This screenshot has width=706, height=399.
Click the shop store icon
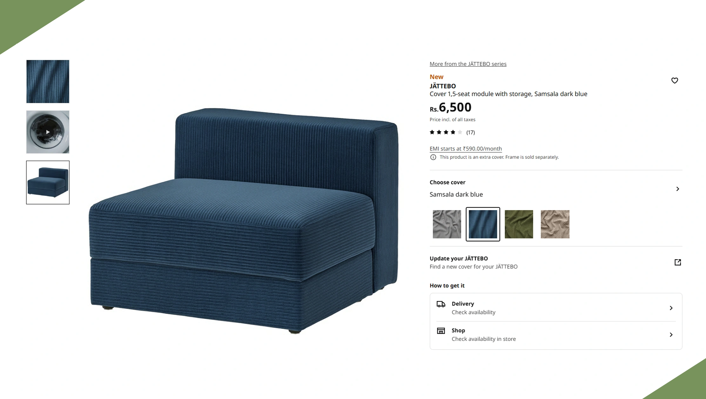(x=441, y=331)
